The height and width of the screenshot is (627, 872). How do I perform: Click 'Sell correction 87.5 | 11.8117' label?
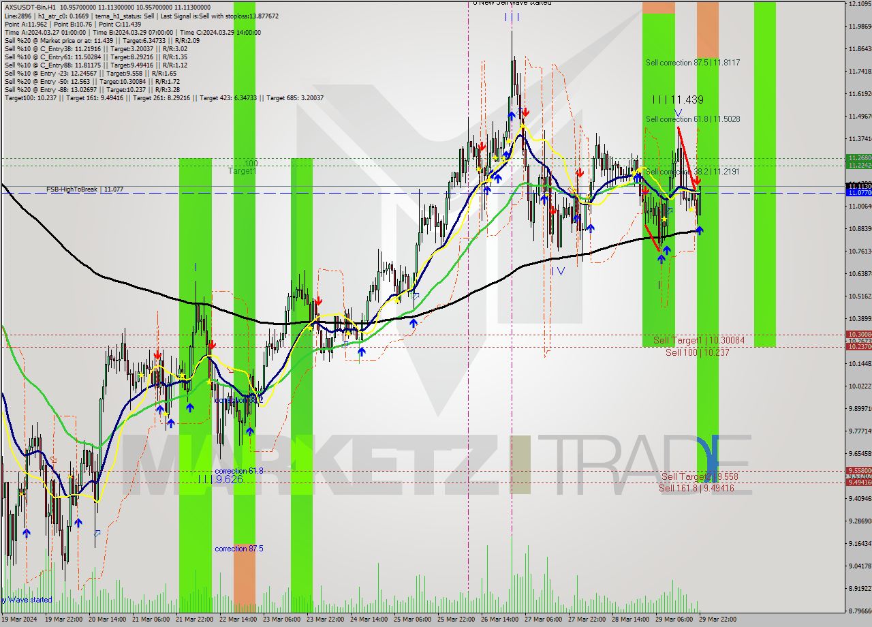click(x=693, y=63)
